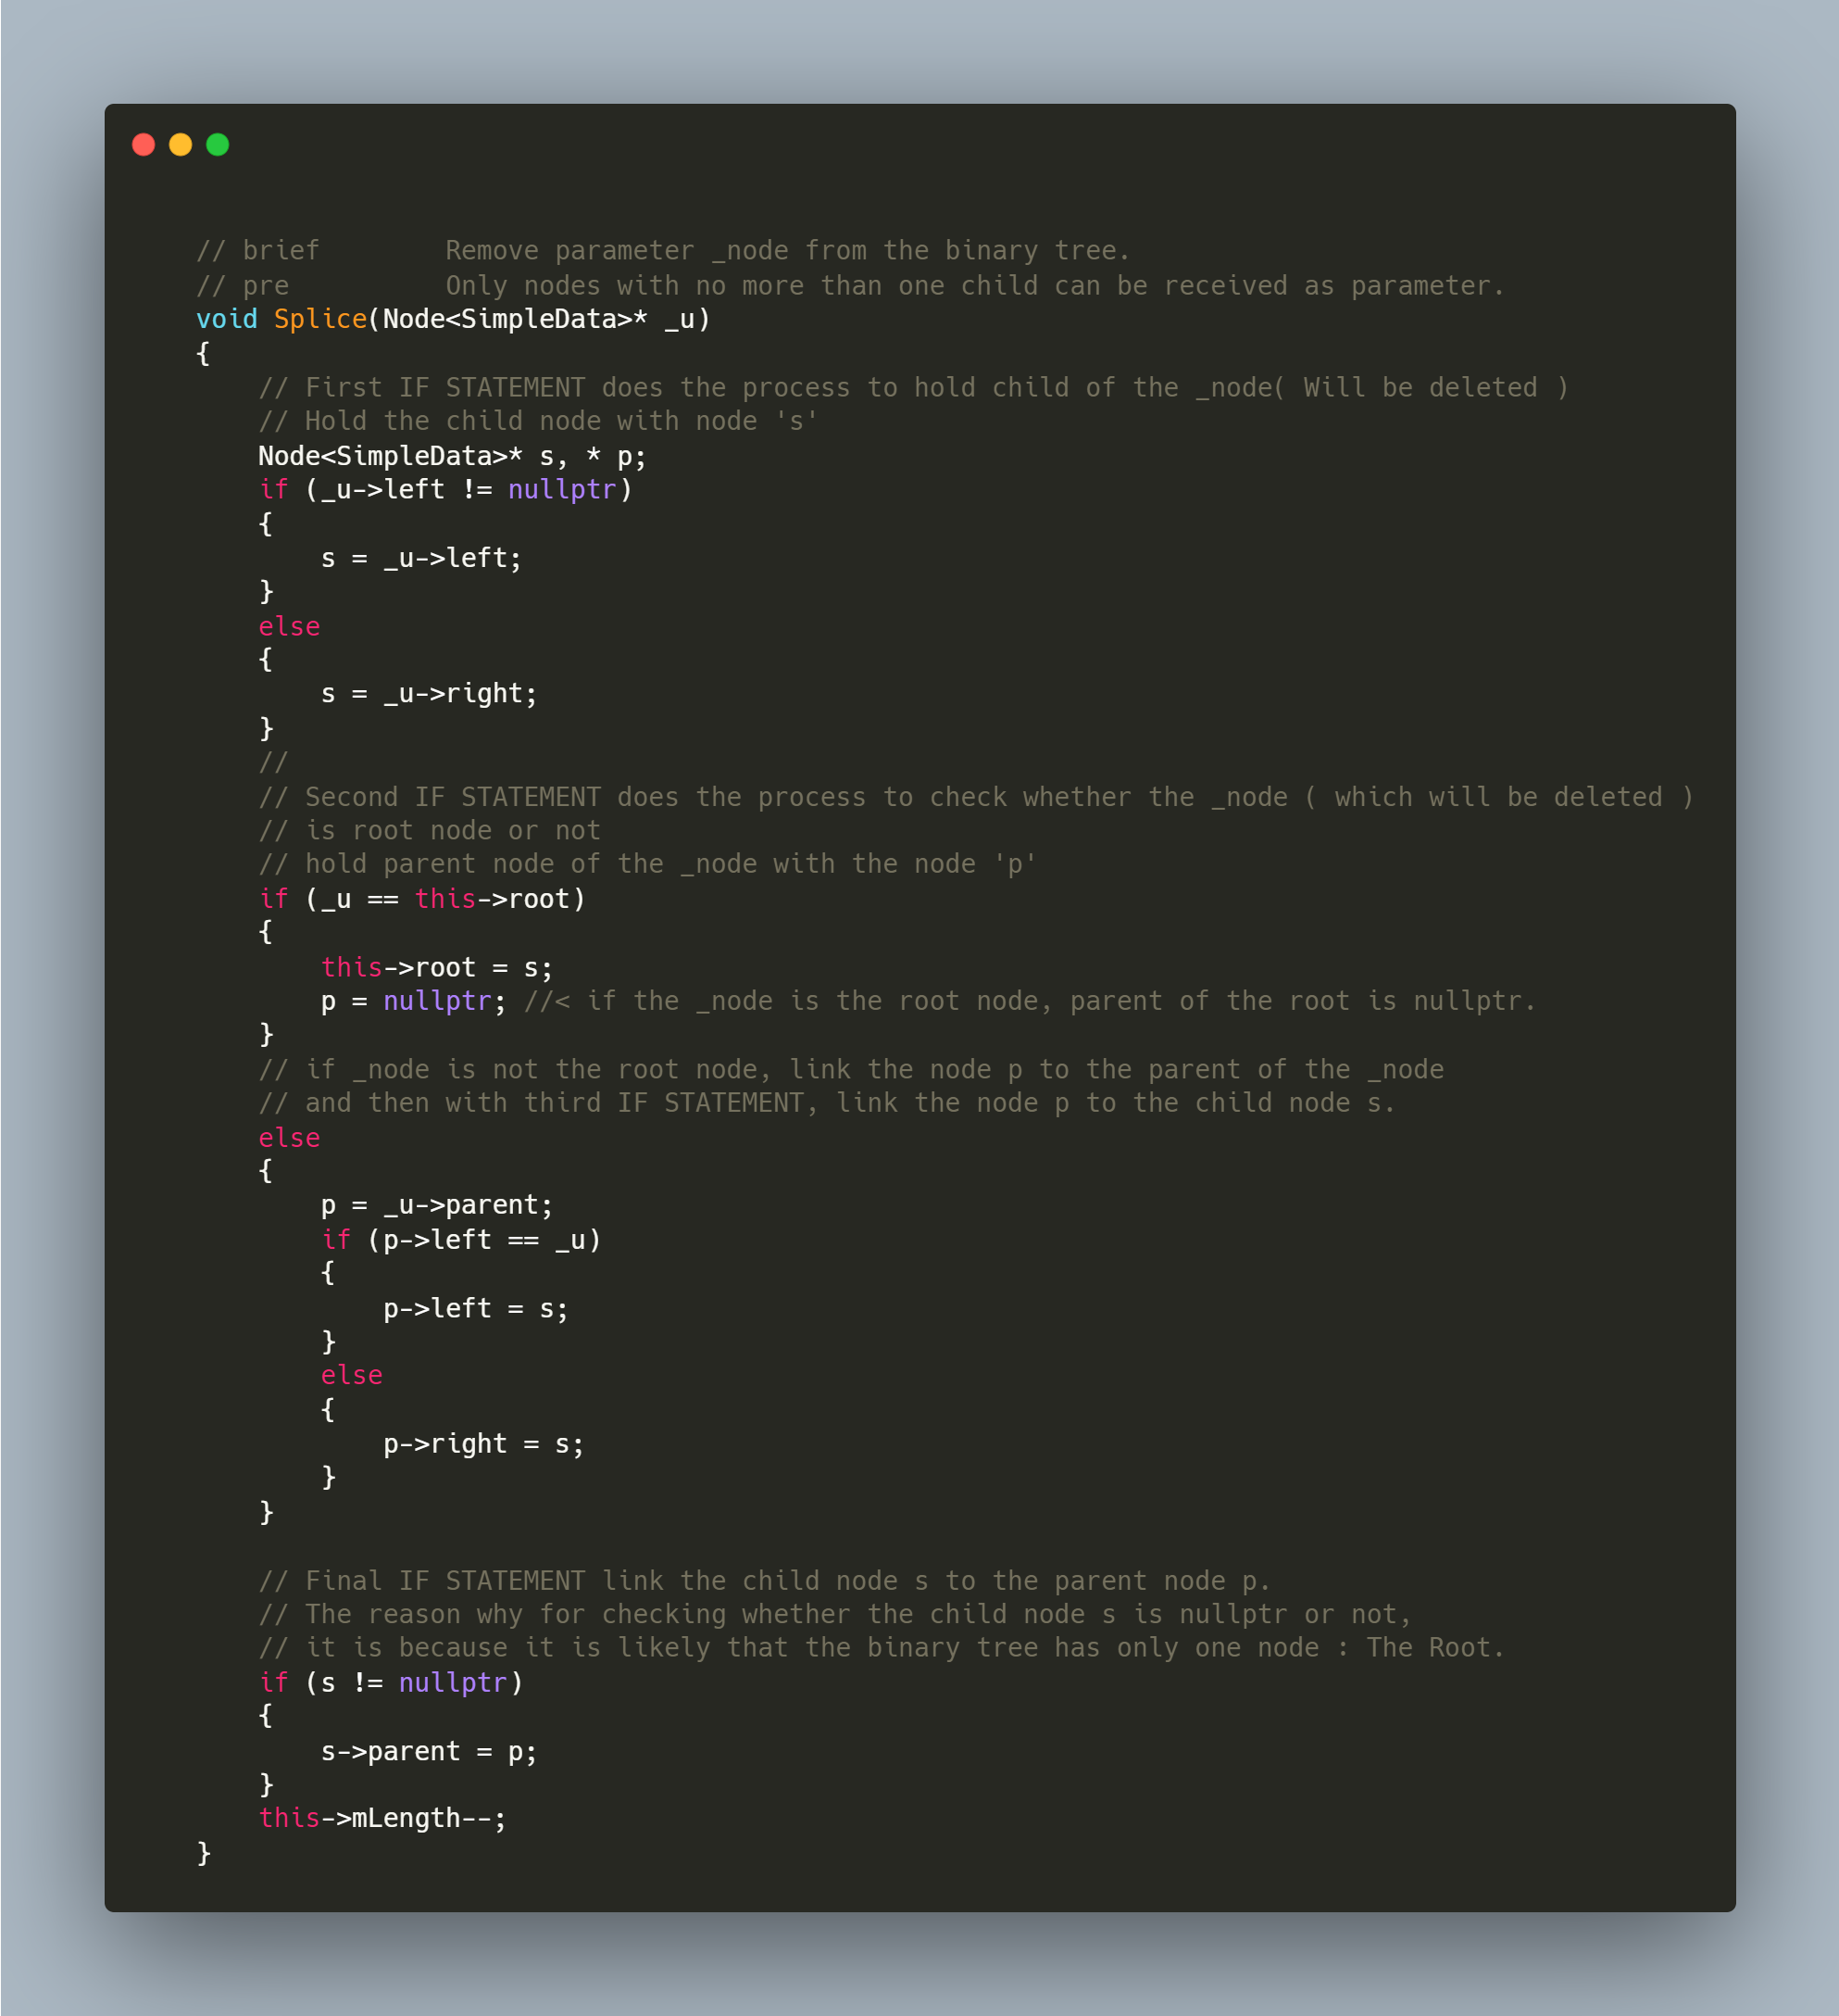Click the statement 'this->root = s;'

[x=436, y=968]
